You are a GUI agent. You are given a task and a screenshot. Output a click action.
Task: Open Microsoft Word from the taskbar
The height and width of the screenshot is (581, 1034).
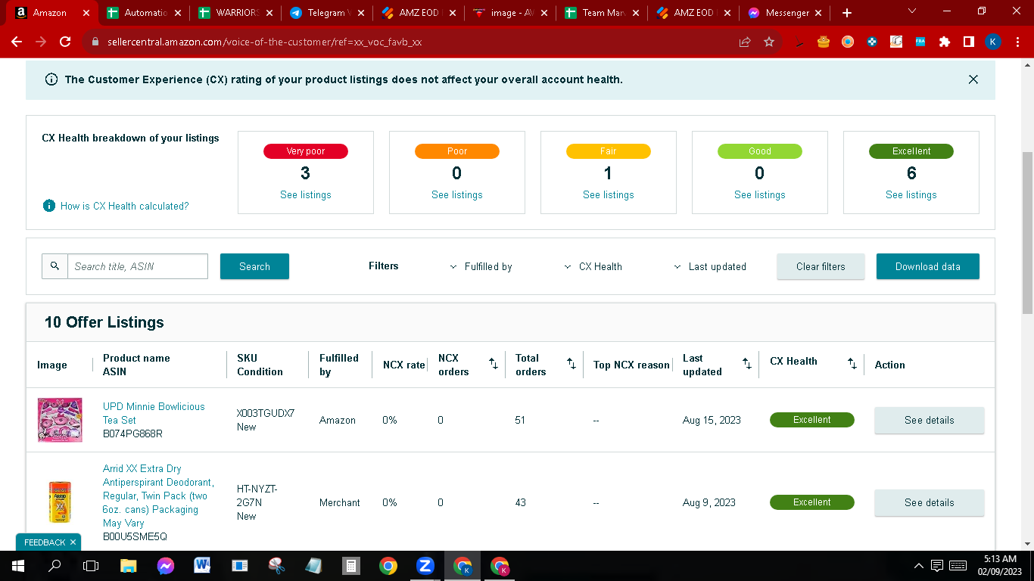tap(202, 566)
